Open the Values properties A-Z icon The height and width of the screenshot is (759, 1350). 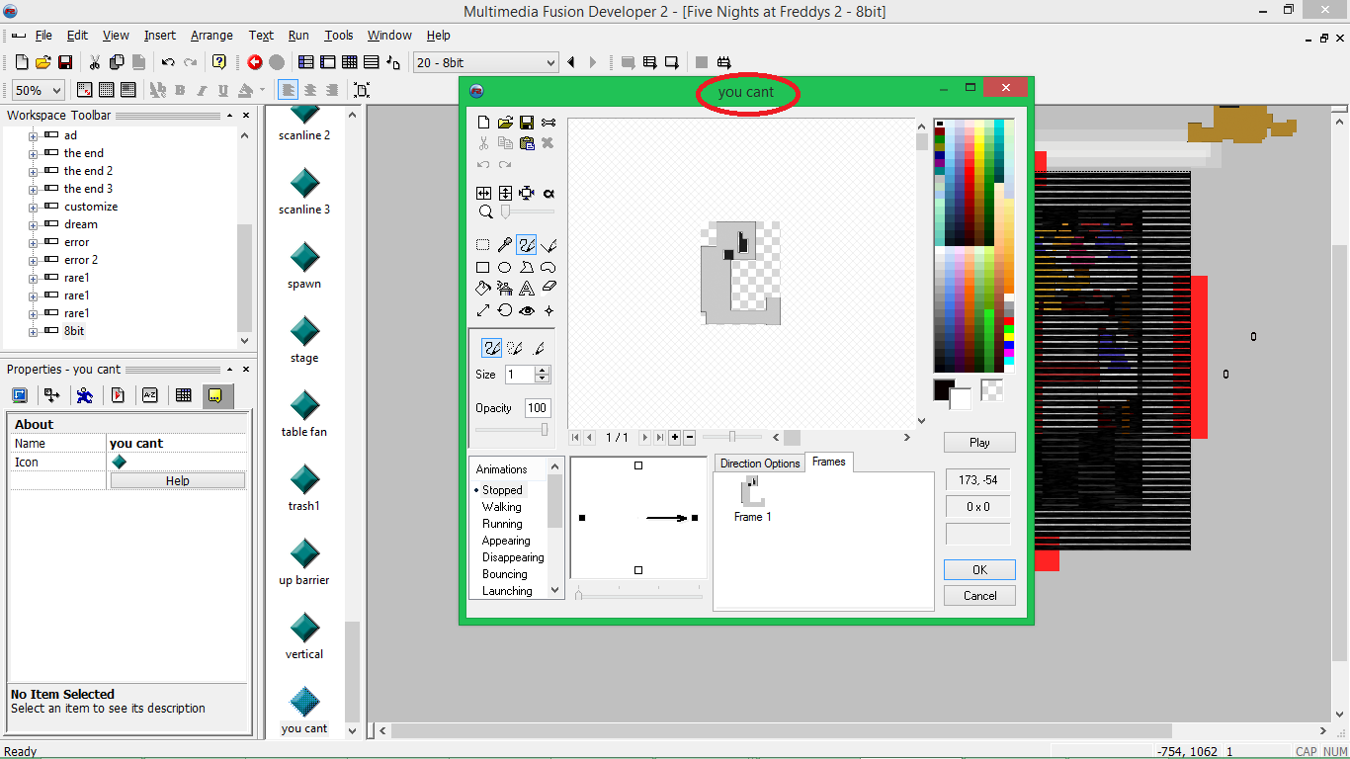tap(150, 395)
